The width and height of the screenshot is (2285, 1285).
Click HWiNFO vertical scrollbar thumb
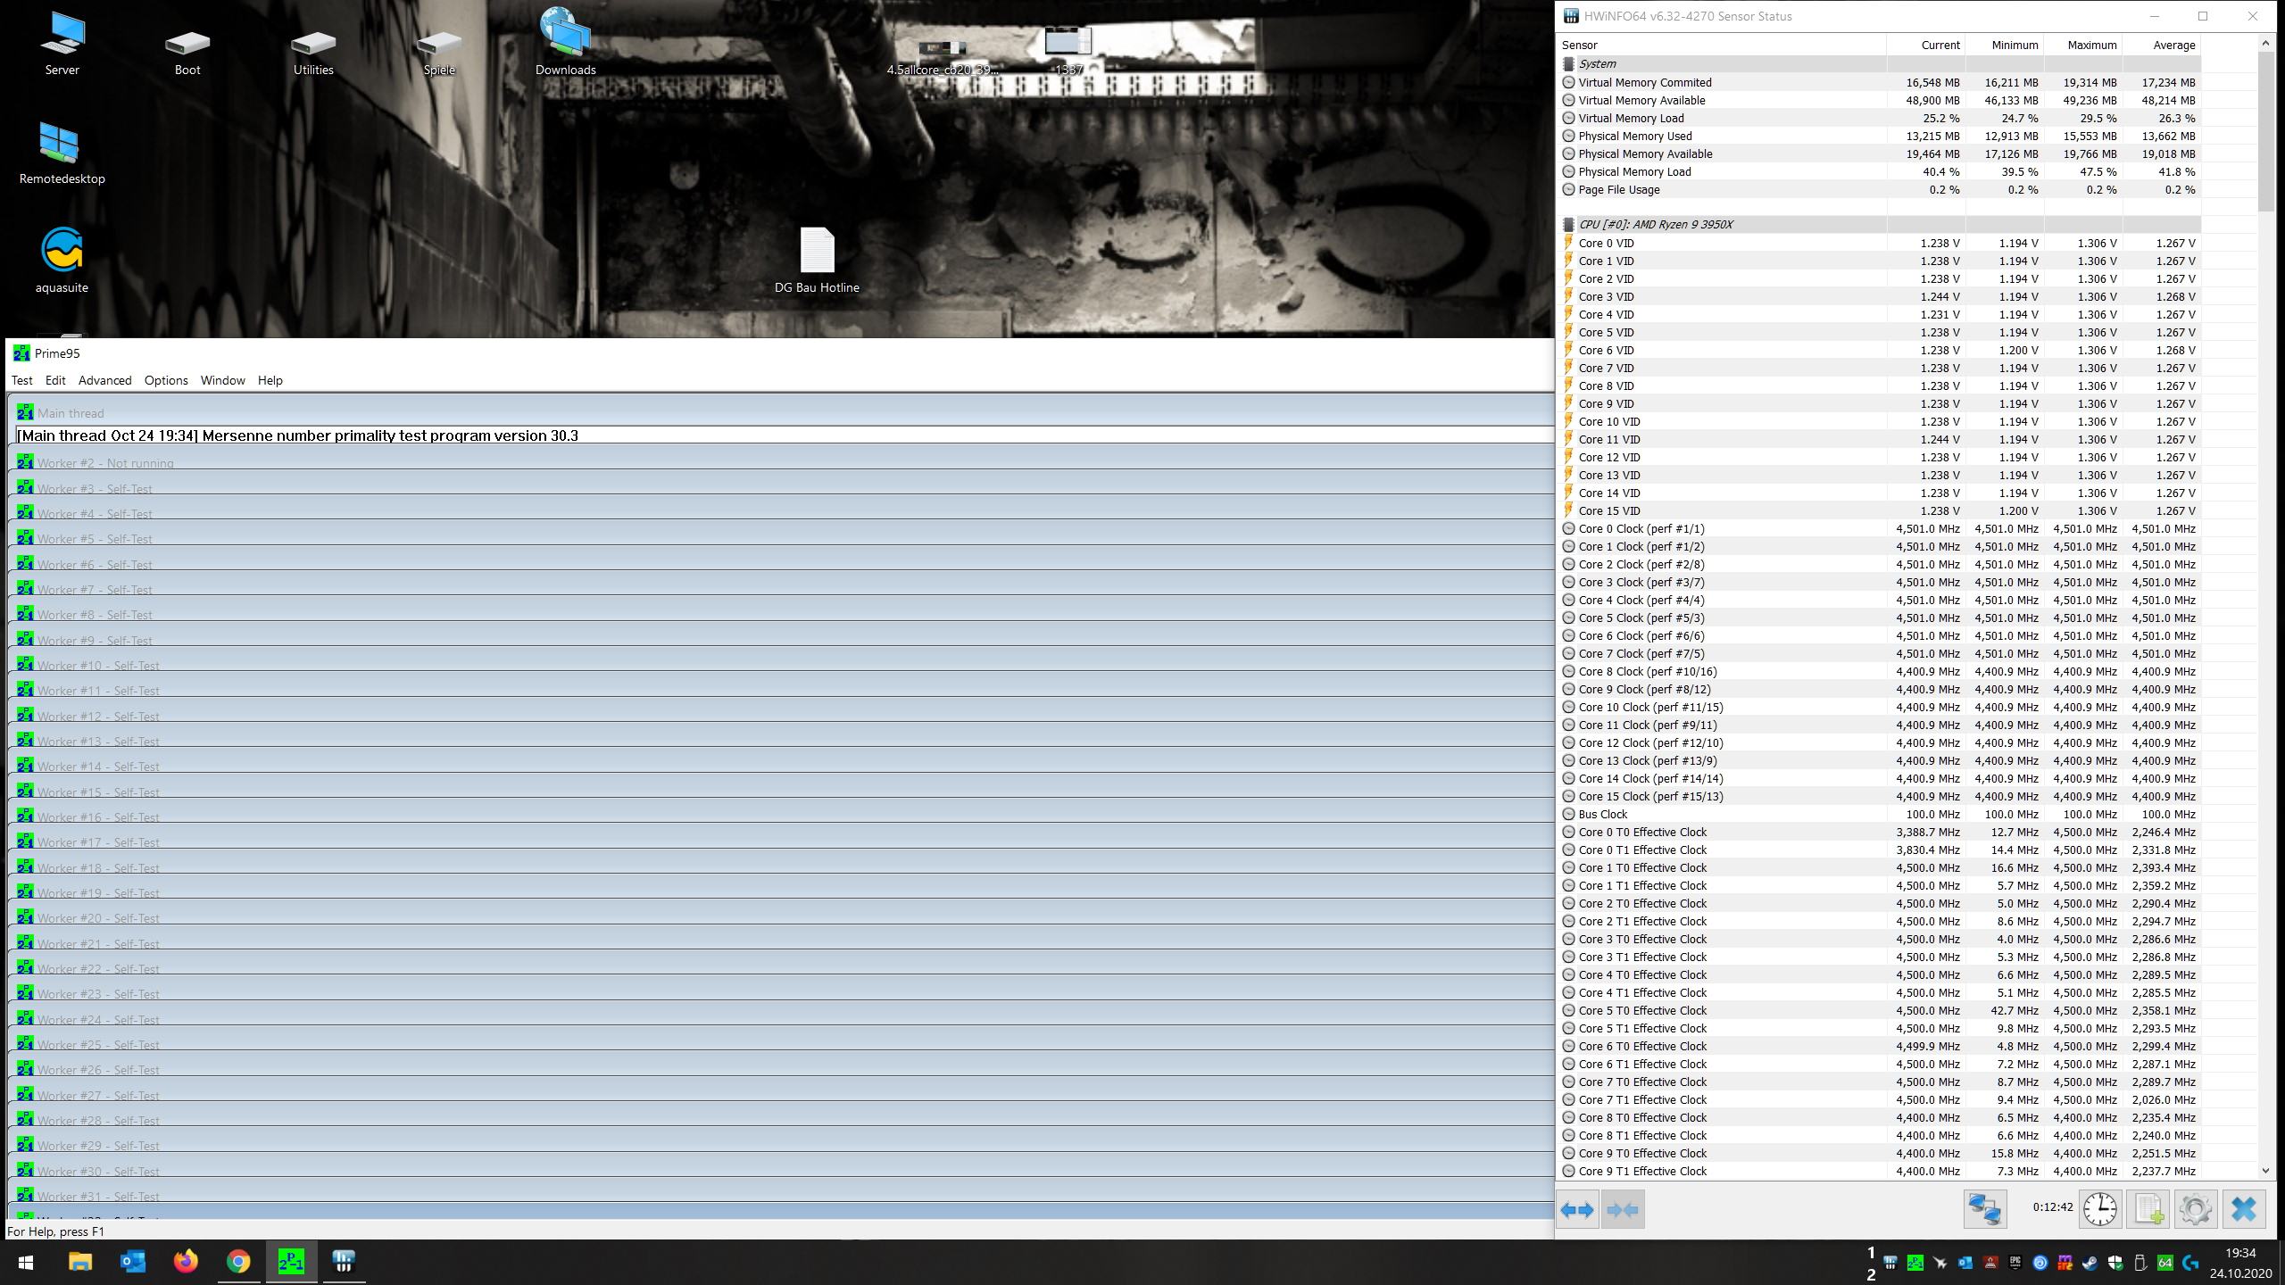click(2265, 131)
